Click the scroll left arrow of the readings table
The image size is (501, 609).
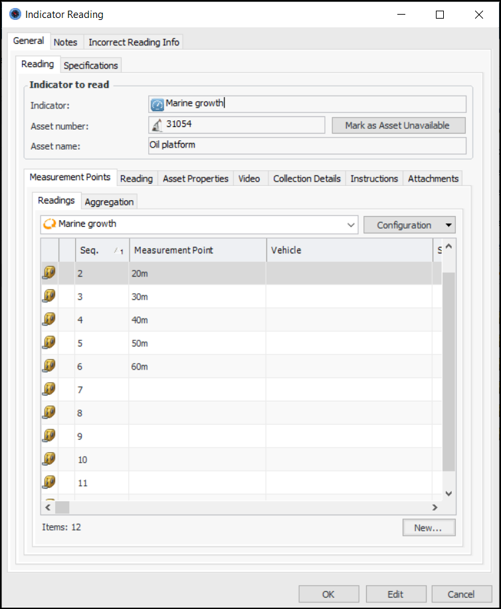point(48,507)
